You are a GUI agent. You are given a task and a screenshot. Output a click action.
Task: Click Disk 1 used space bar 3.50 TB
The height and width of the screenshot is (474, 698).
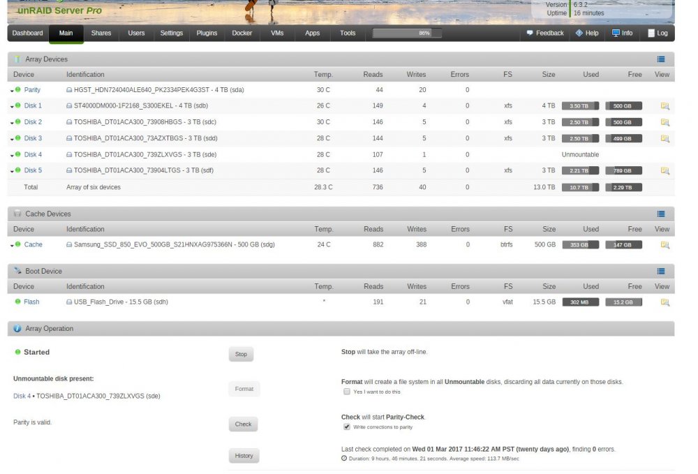[x=580, y=106]
